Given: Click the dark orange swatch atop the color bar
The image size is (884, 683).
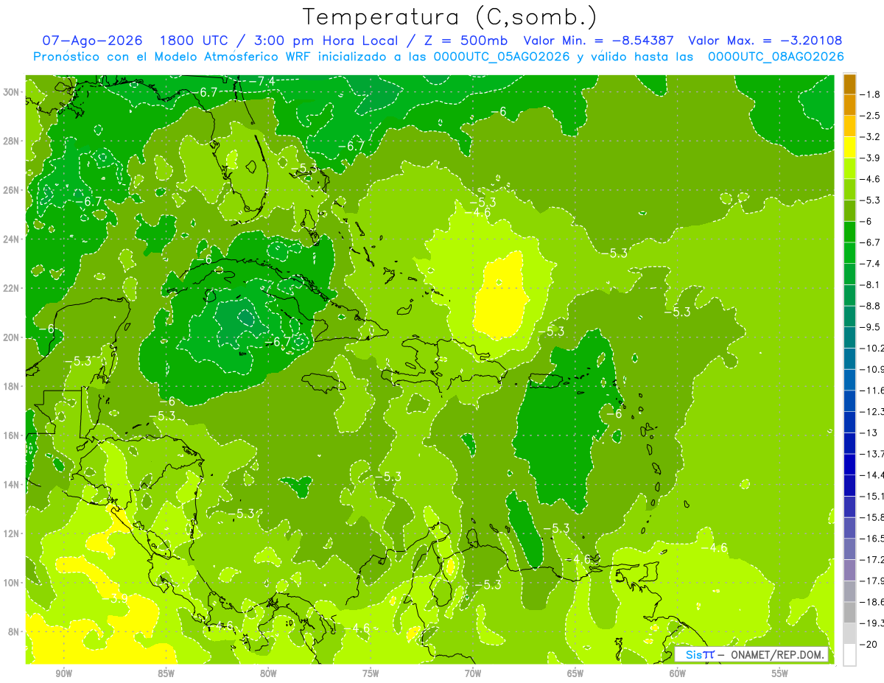Looking at the screenshot, I should [849, 84].
